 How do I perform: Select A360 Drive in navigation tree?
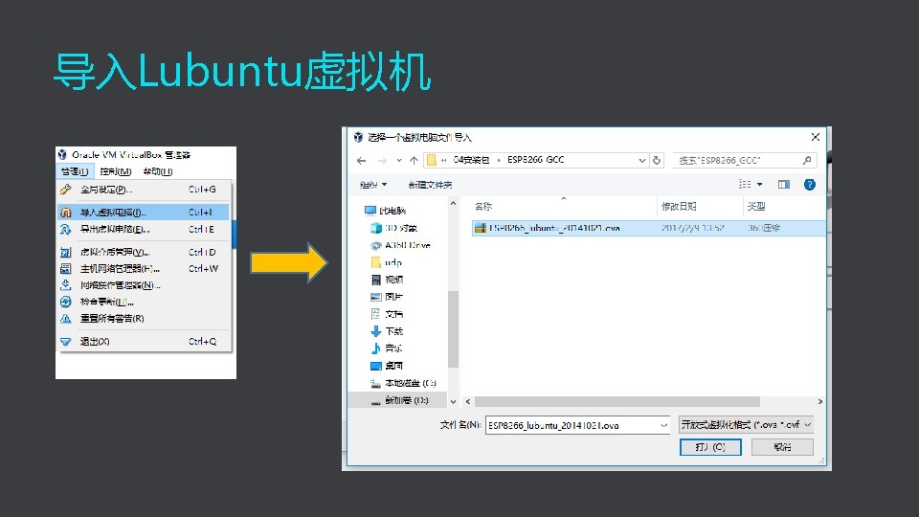(401, 245)
